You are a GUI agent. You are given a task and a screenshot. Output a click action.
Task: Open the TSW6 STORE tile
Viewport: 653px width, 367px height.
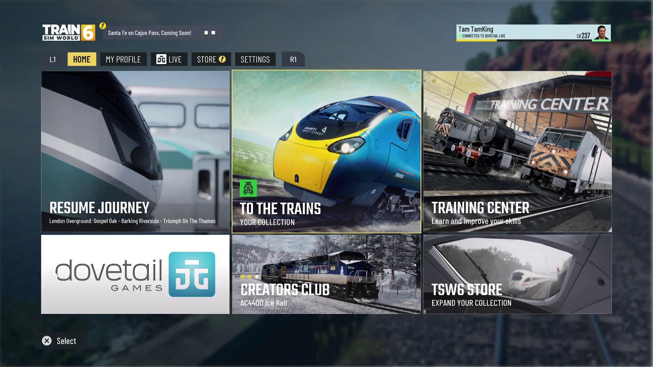tap(517, 274)
